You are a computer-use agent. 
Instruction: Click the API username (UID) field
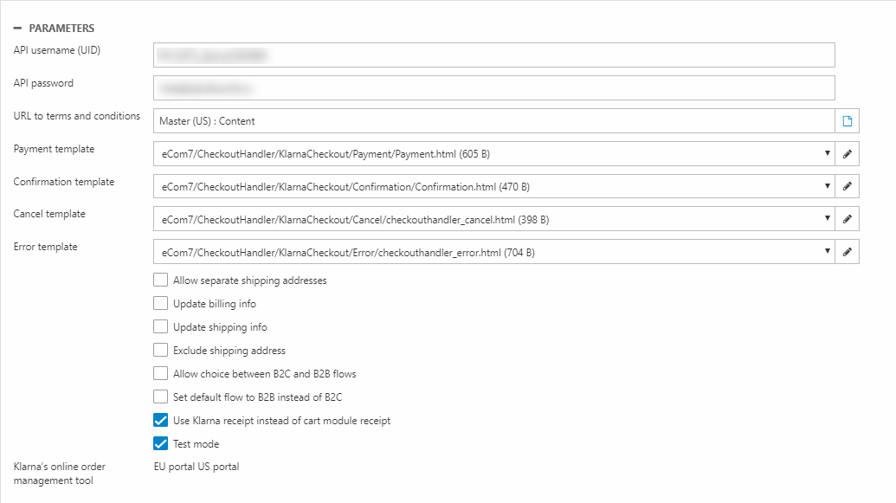click(493, 55)
